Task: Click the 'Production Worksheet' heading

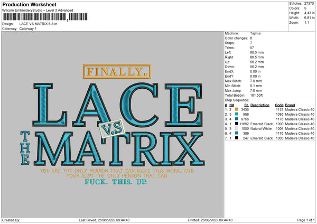Action: [29, 4]
